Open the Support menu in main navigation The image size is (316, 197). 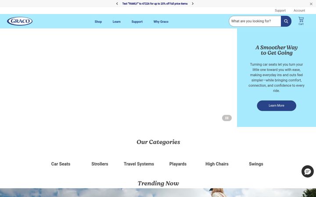(x=137, y=21)
